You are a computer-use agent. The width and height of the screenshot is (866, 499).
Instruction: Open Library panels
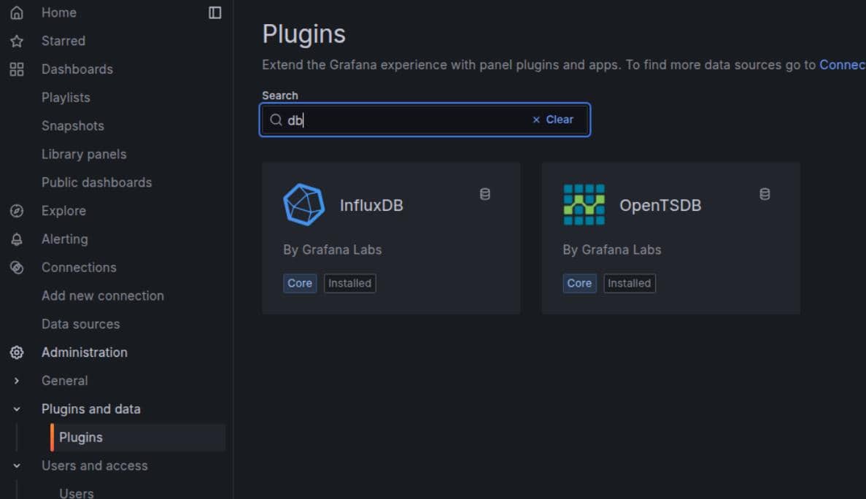[x=84, y=154]
